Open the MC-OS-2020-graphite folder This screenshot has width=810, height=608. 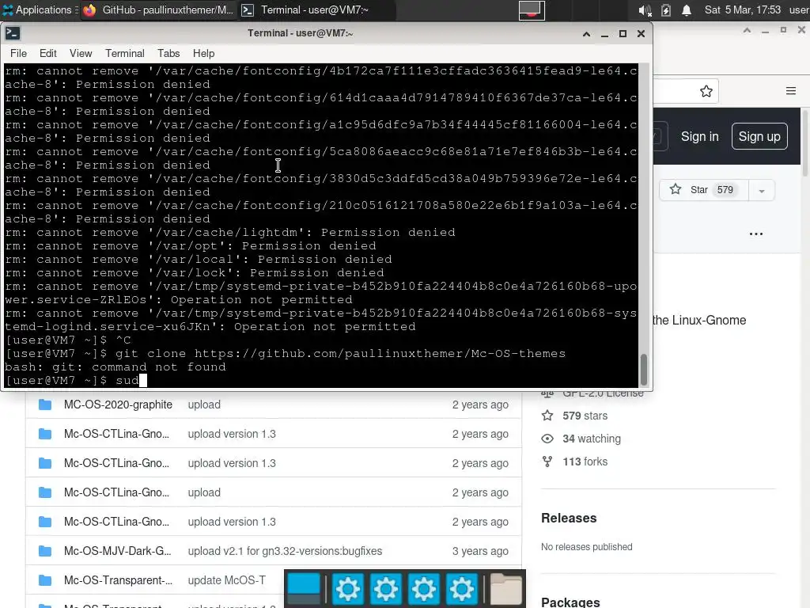tap(119, 405)
